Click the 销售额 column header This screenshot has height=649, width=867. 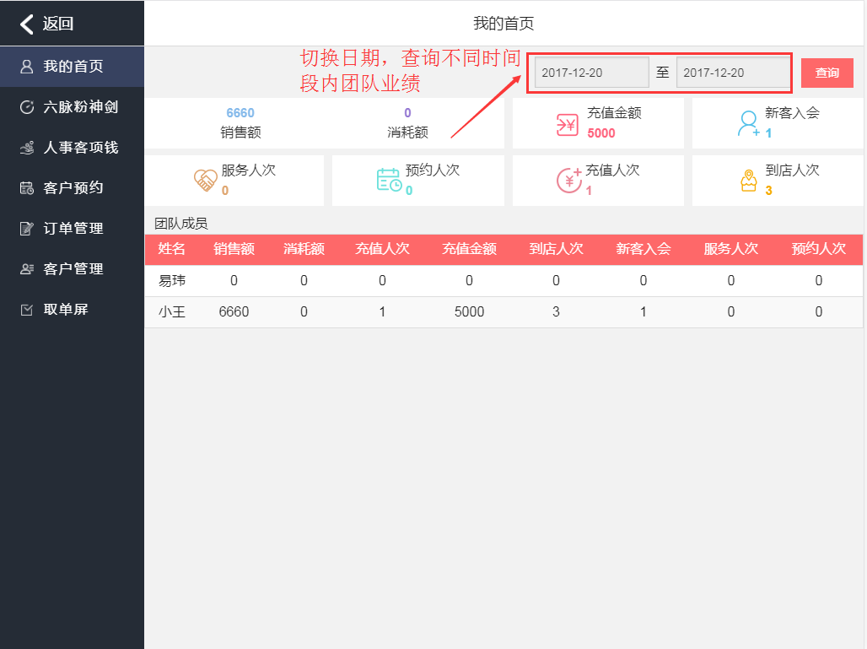(234, 249)
